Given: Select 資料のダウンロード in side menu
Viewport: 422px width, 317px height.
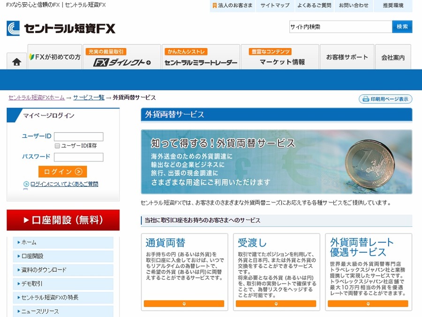Looking at the screenshot, I should point(63,270).
